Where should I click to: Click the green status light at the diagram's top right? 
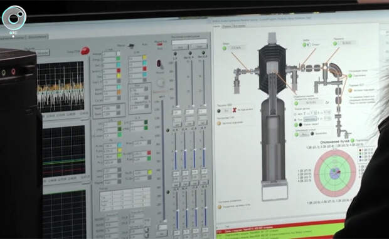[x=335, y=44]
